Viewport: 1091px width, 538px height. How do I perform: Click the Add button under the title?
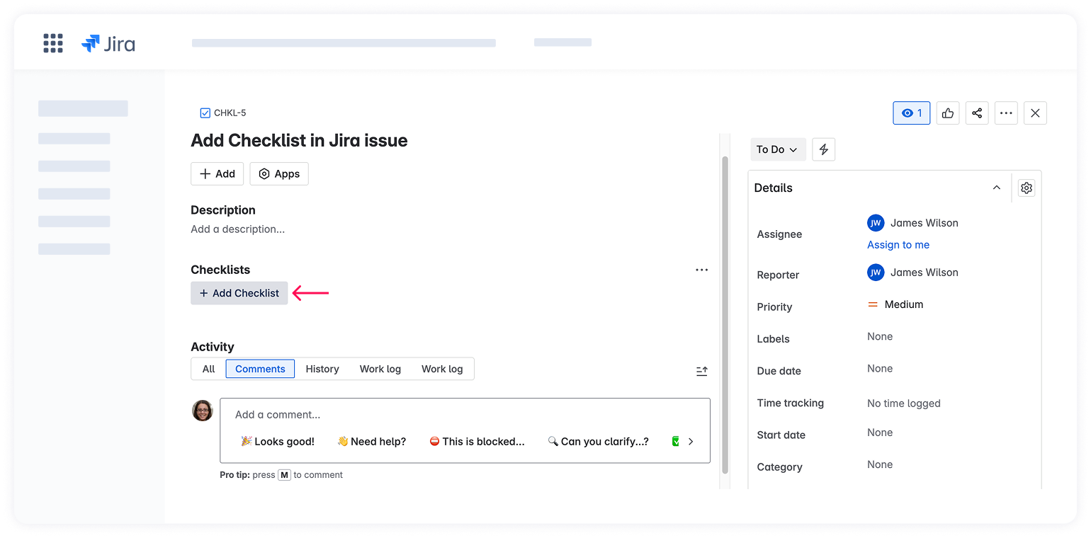[x=217, y=174]
